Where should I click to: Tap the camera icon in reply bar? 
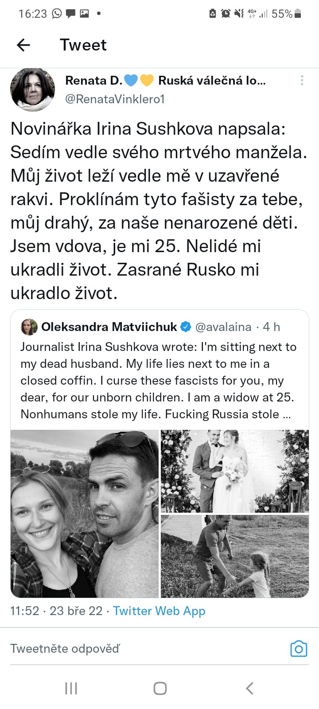[x=299, y=649]
